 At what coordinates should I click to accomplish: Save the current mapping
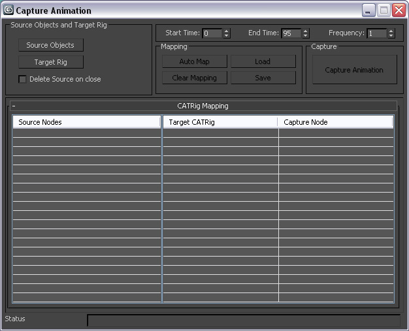263,78
